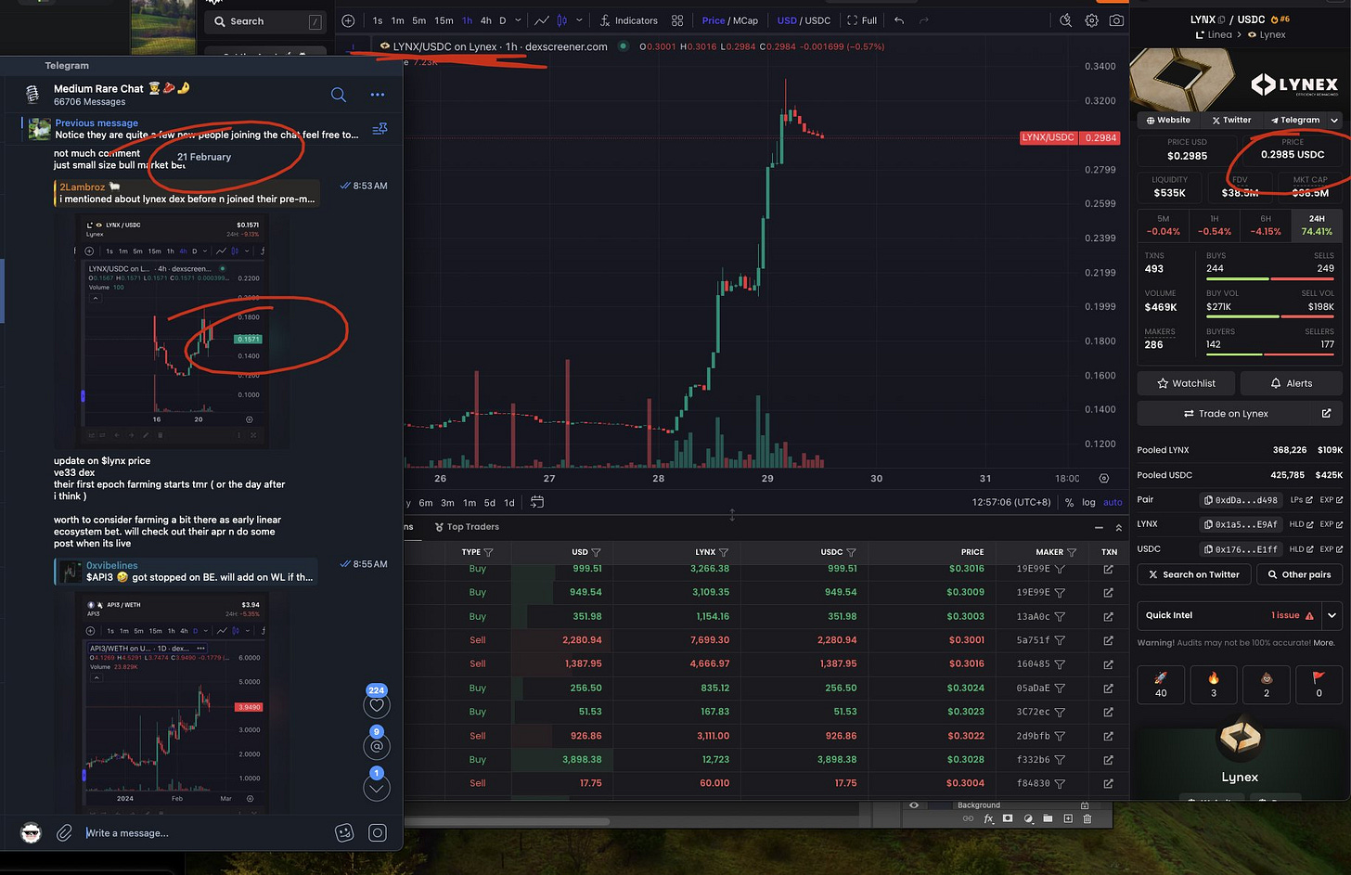The height and width of the screenshot is (875, 1351).
Task: Open the Alerts button
Action: point(1291,383)
